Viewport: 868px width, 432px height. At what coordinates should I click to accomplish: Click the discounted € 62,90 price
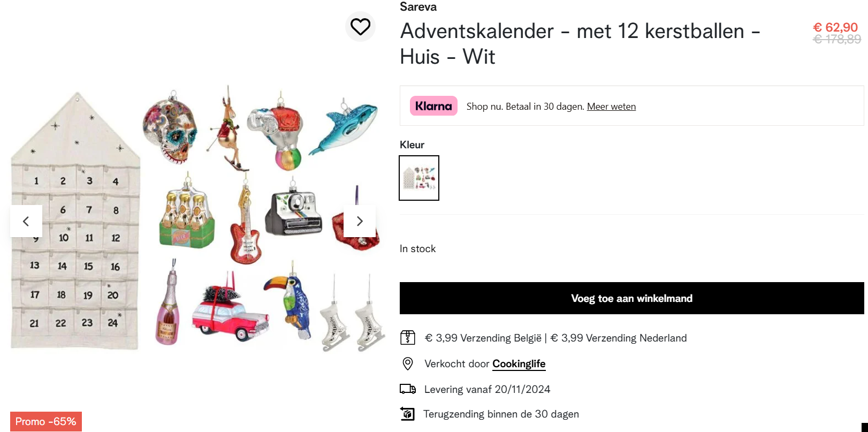click(835, 27)
